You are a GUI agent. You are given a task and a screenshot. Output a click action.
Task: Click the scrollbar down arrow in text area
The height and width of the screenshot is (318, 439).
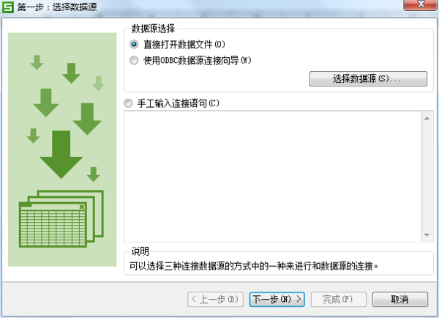(427, 235)
